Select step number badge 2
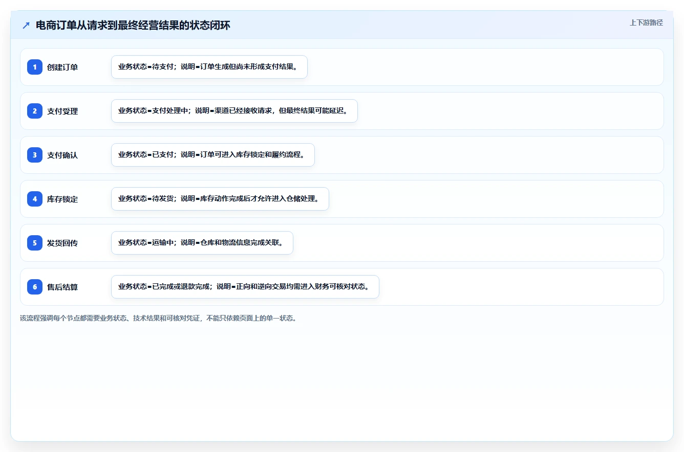Image resolution: width=684 pixels, height=452 pixels. click(35, 111)
